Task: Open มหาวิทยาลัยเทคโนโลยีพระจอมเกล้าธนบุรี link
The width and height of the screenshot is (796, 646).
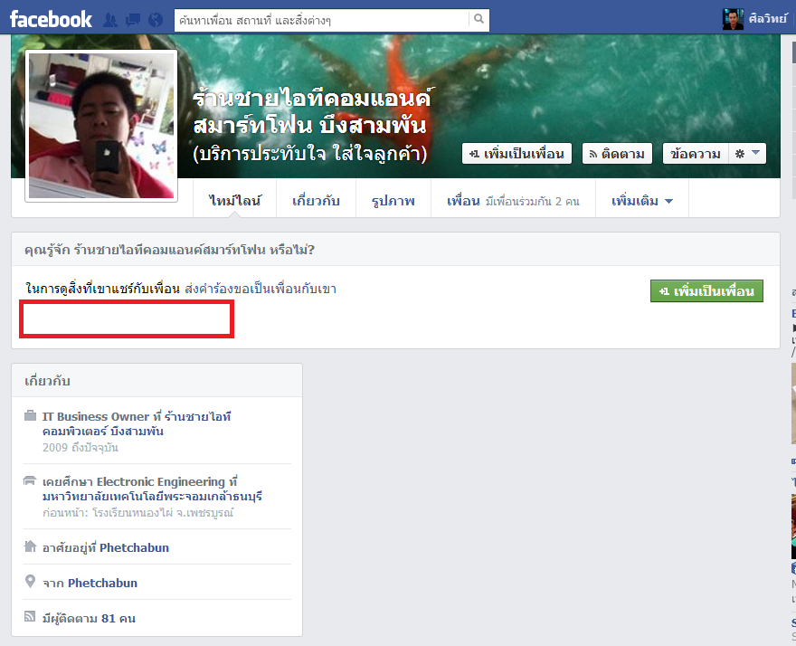Action: [x=152, y=496]
